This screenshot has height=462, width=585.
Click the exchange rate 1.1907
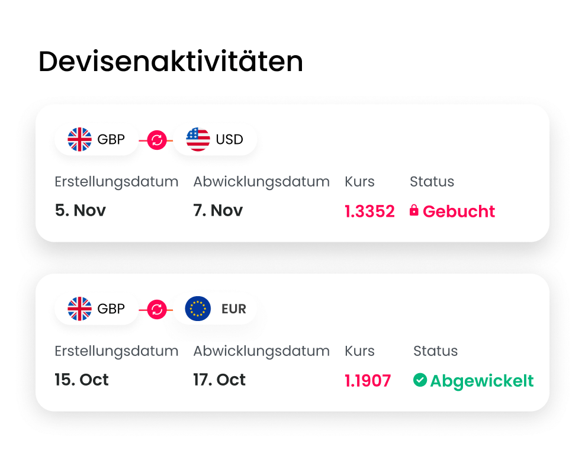click(368, 381)
